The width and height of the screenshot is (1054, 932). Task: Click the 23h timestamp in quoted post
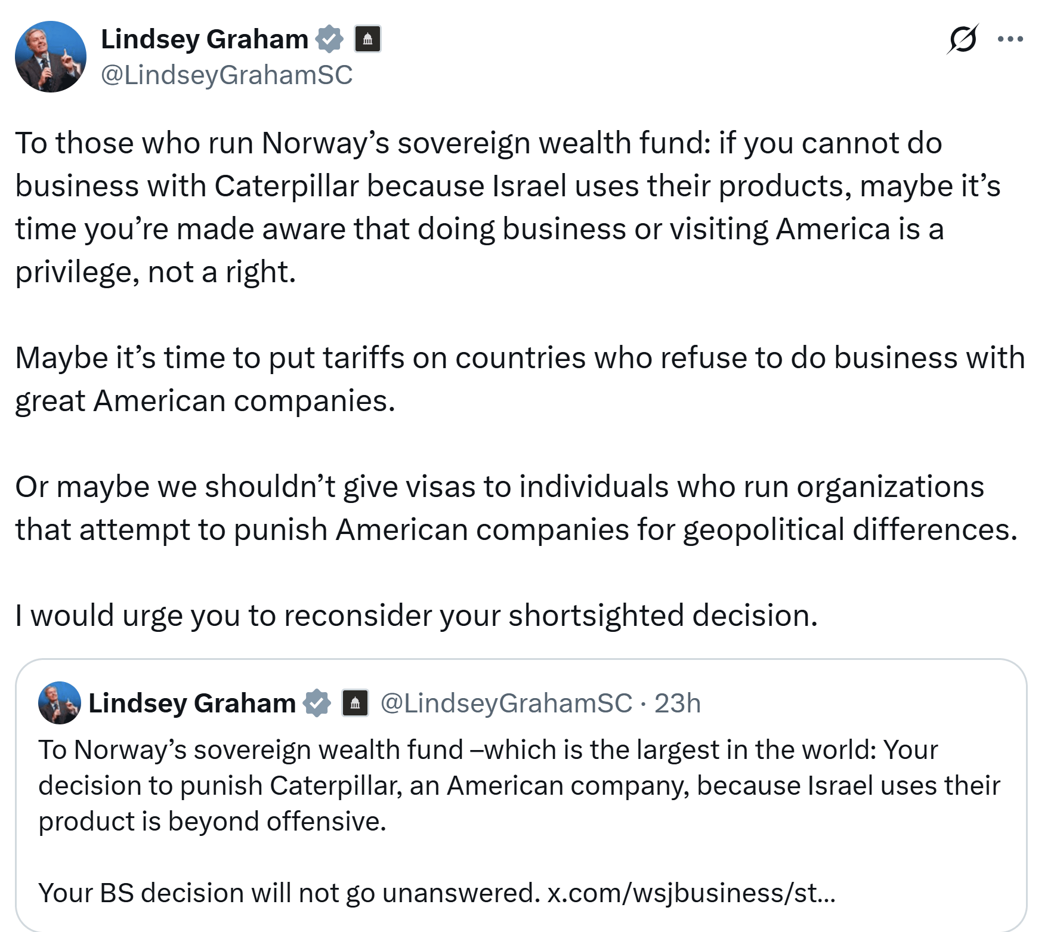(x=677, y=703)
